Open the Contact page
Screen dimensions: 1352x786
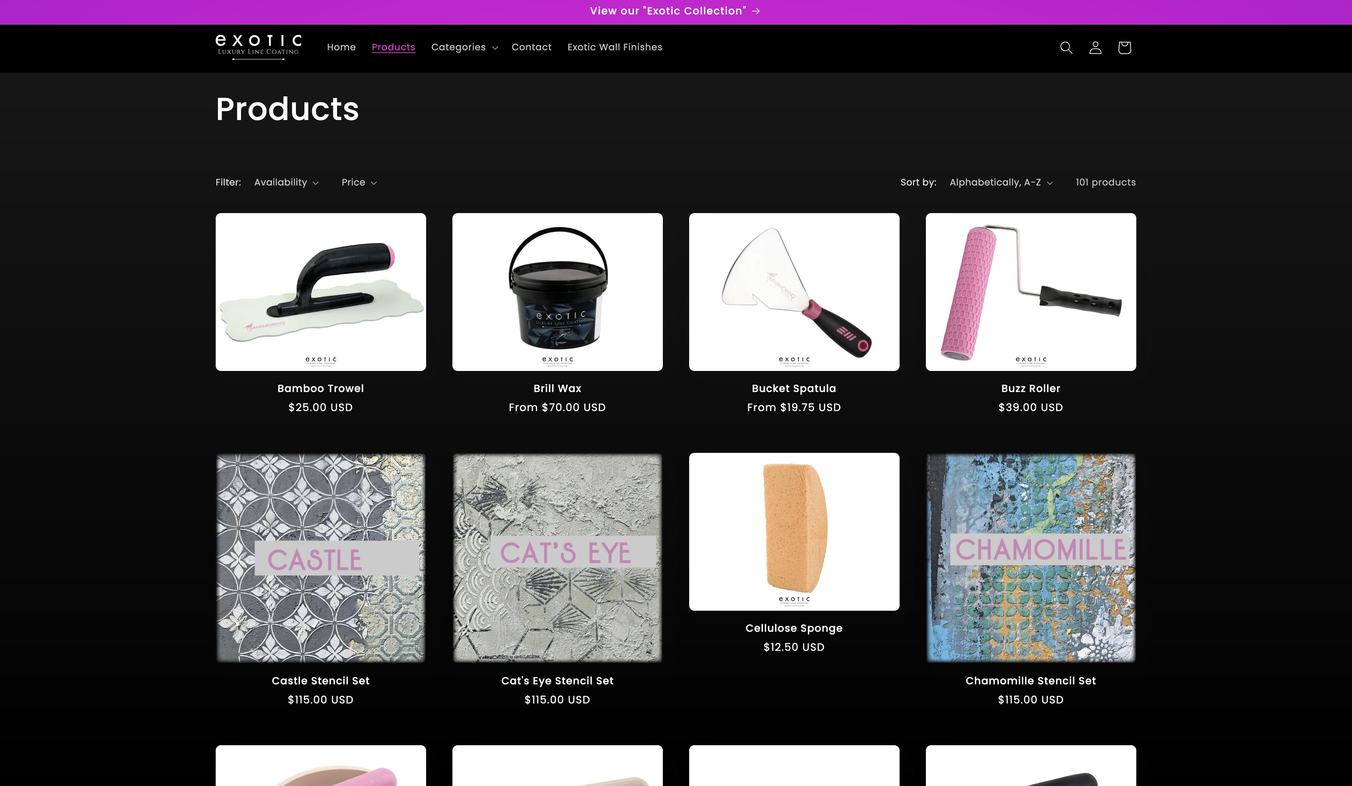point(531,47)
